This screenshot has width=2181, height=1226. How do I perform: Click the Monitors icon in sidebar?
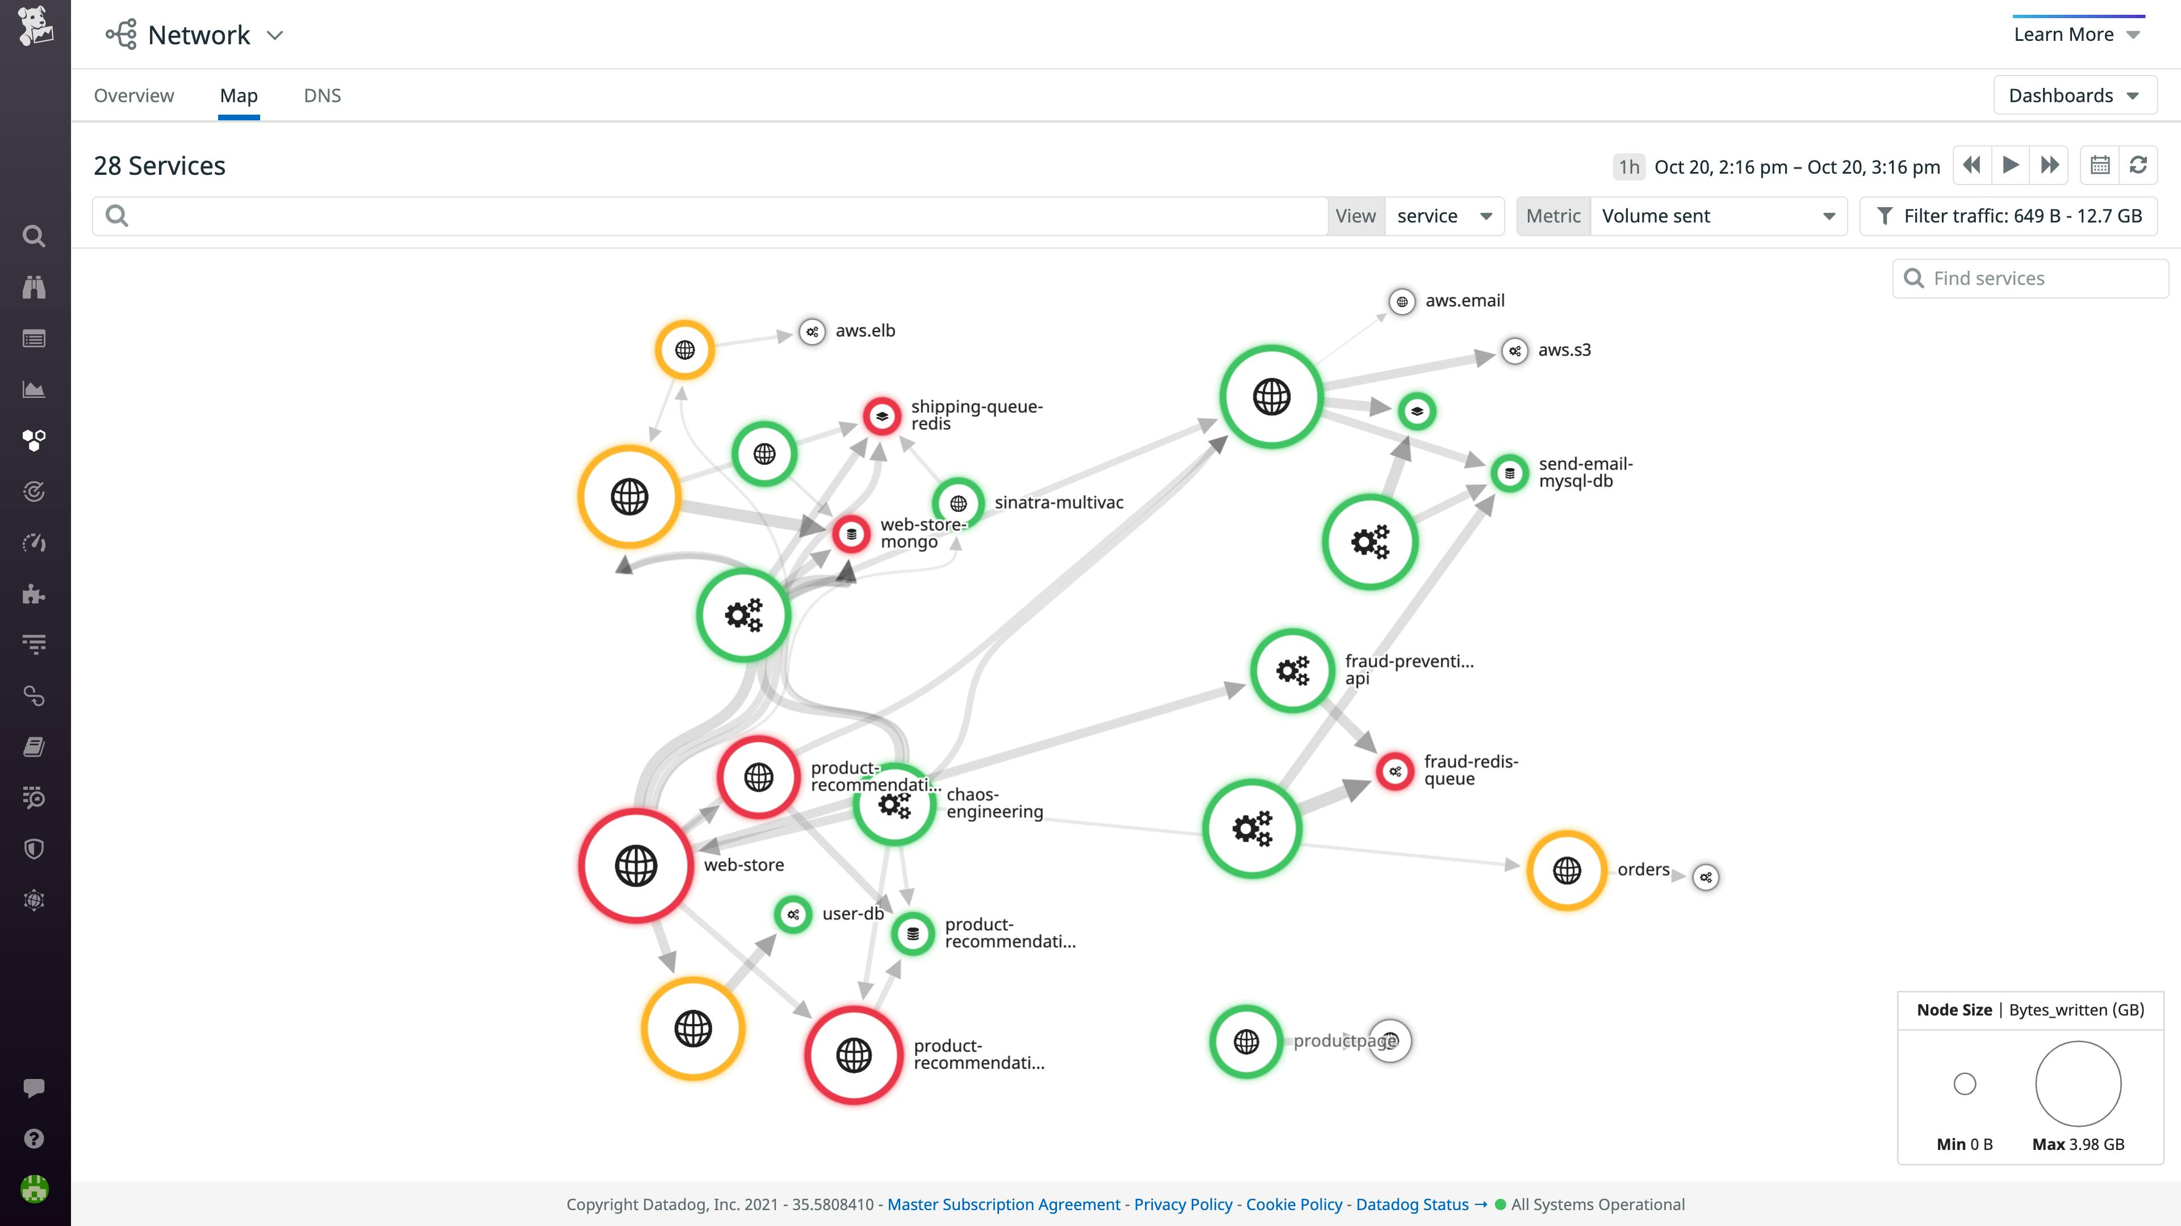pyautogui.click(x=35, y=287)
